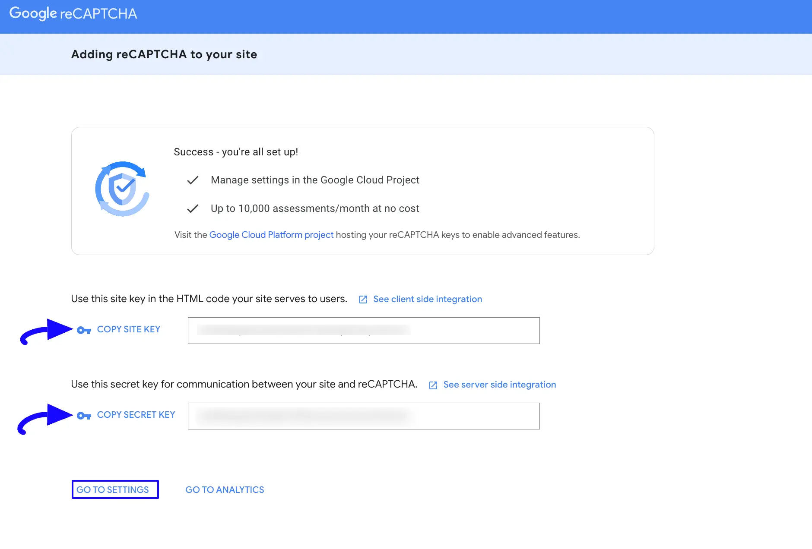Open See server side integration link

coord(500,385)
